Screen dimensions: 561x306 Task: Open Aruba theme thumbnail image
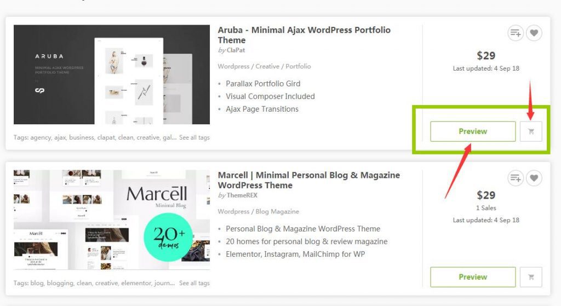tap(112, 74)
